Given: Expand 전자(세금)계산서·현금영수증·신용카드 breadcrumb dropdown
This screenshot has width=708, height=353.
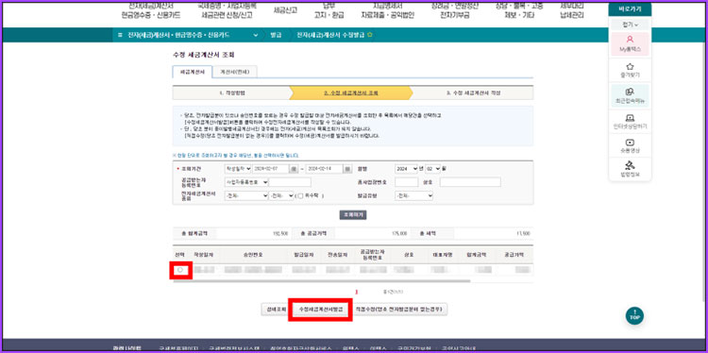Looking at the screenshot, I should point(256,35).
